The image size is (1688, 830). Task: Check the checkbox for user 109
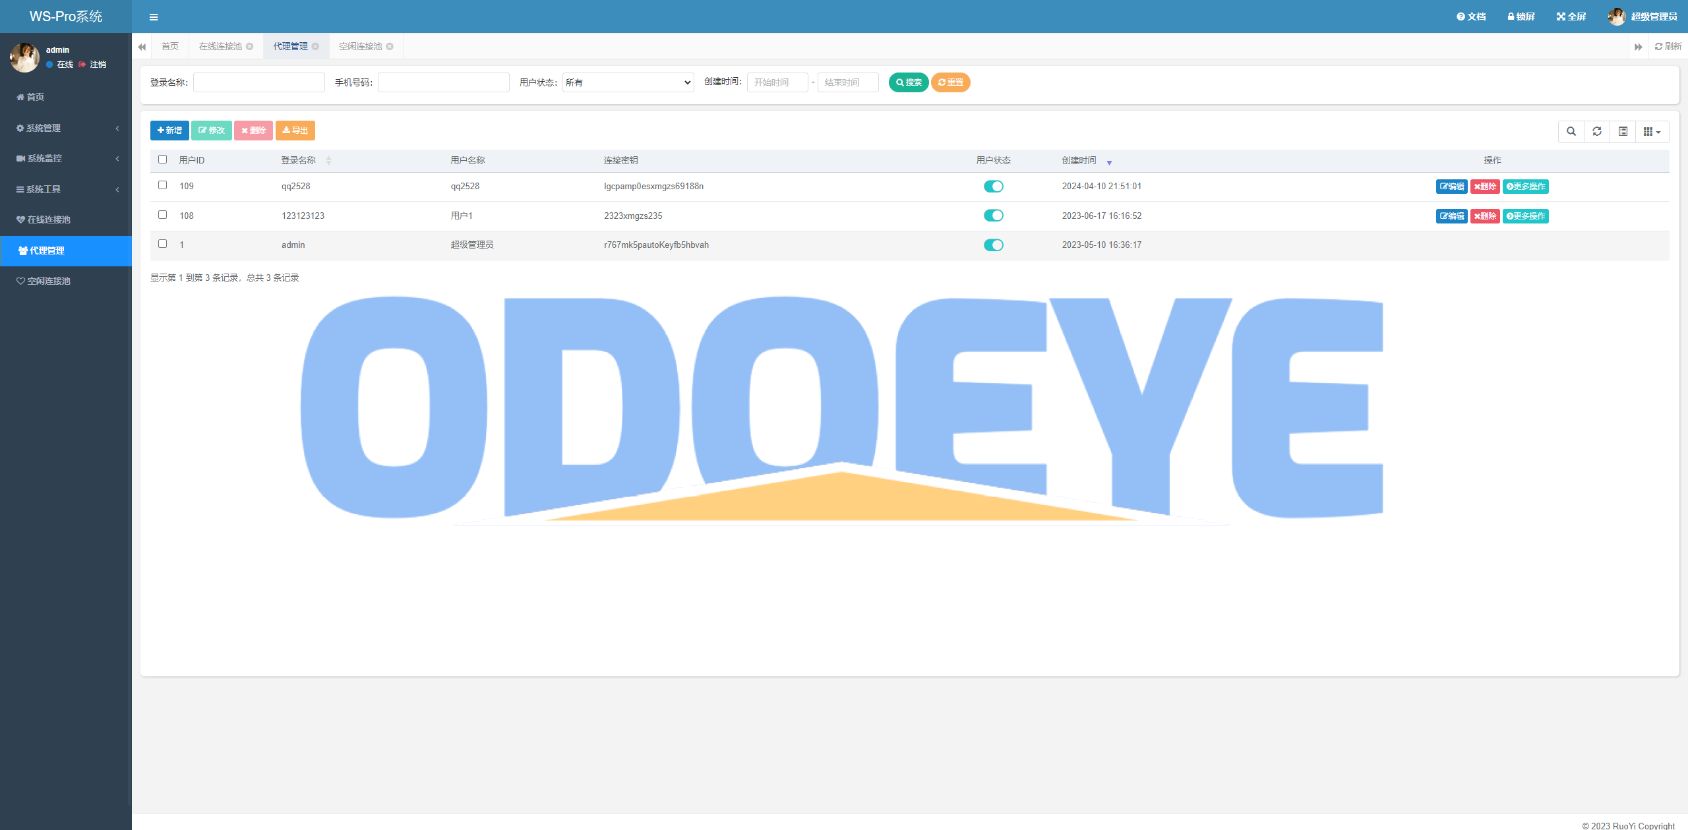click(x=163, y=185)
